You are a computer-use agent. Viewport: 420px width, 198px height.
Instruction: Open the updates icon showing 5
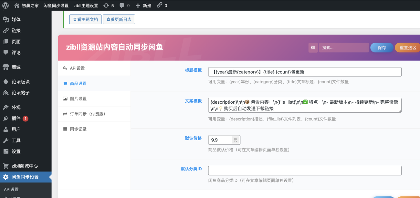click(x=106, y=5)
